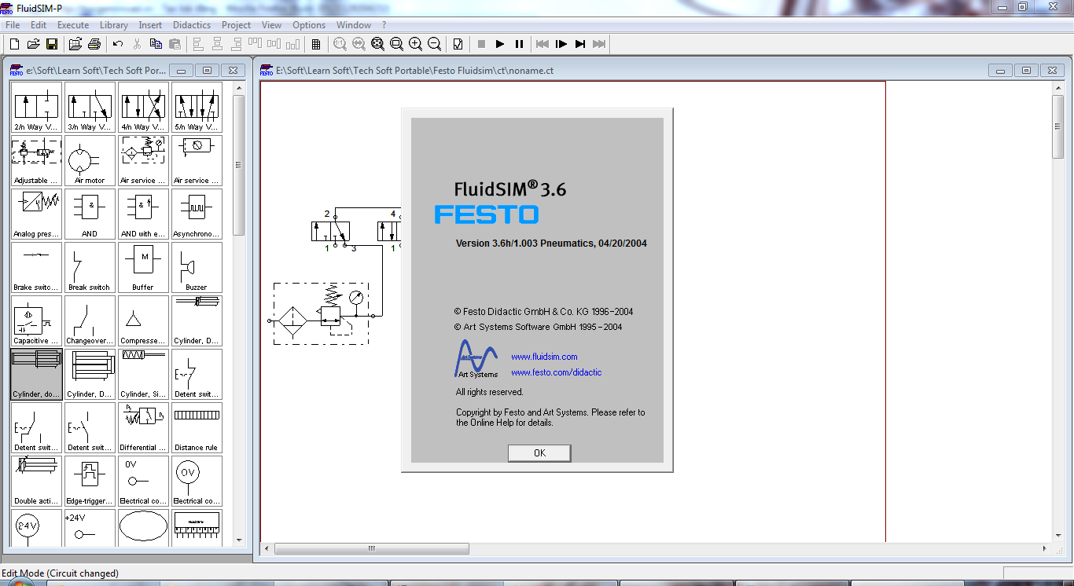
Task: Open the Project menu
Action: [x=237, y=25]
